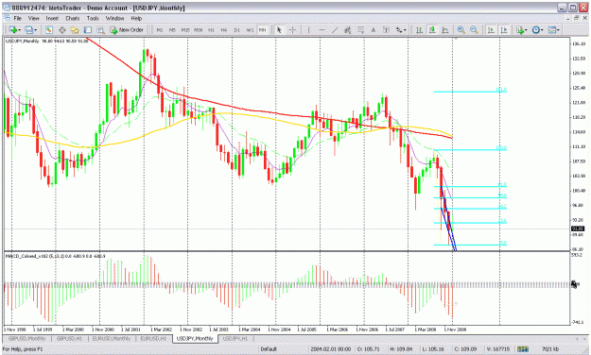
Task: Activate the W1 timeframe button
Action: tap(250, 29)
